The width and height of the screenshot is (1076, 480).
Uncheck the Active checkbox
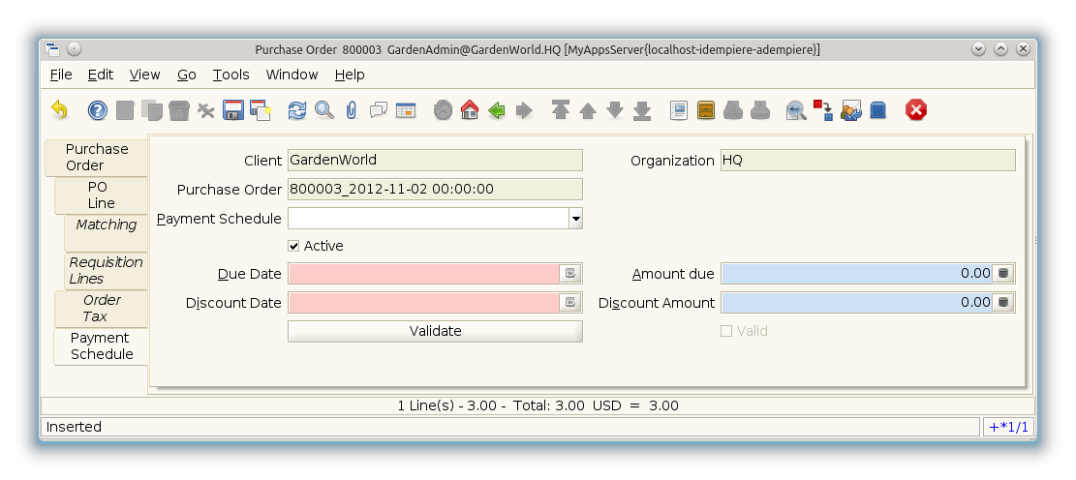click(x=294, y=246)
